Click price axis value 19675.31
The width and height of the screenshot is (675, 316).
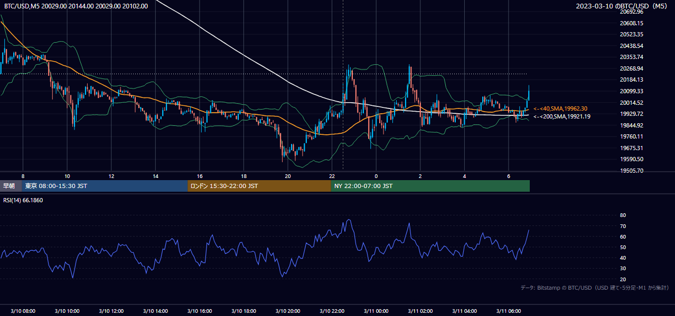click(632, 148)
